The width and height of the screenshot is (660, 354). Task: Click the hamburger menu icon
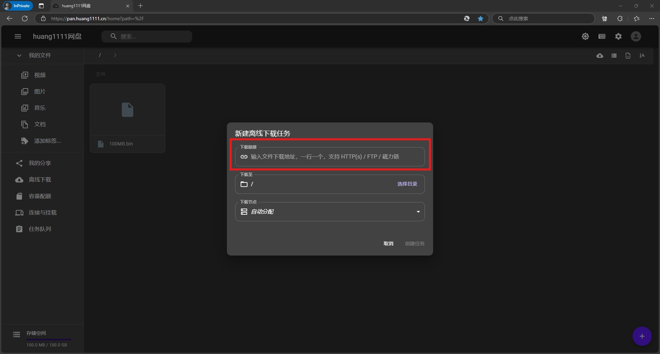(x=18, y=36)
